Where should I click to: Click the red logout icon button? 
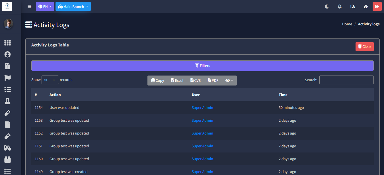click(377, 7)
